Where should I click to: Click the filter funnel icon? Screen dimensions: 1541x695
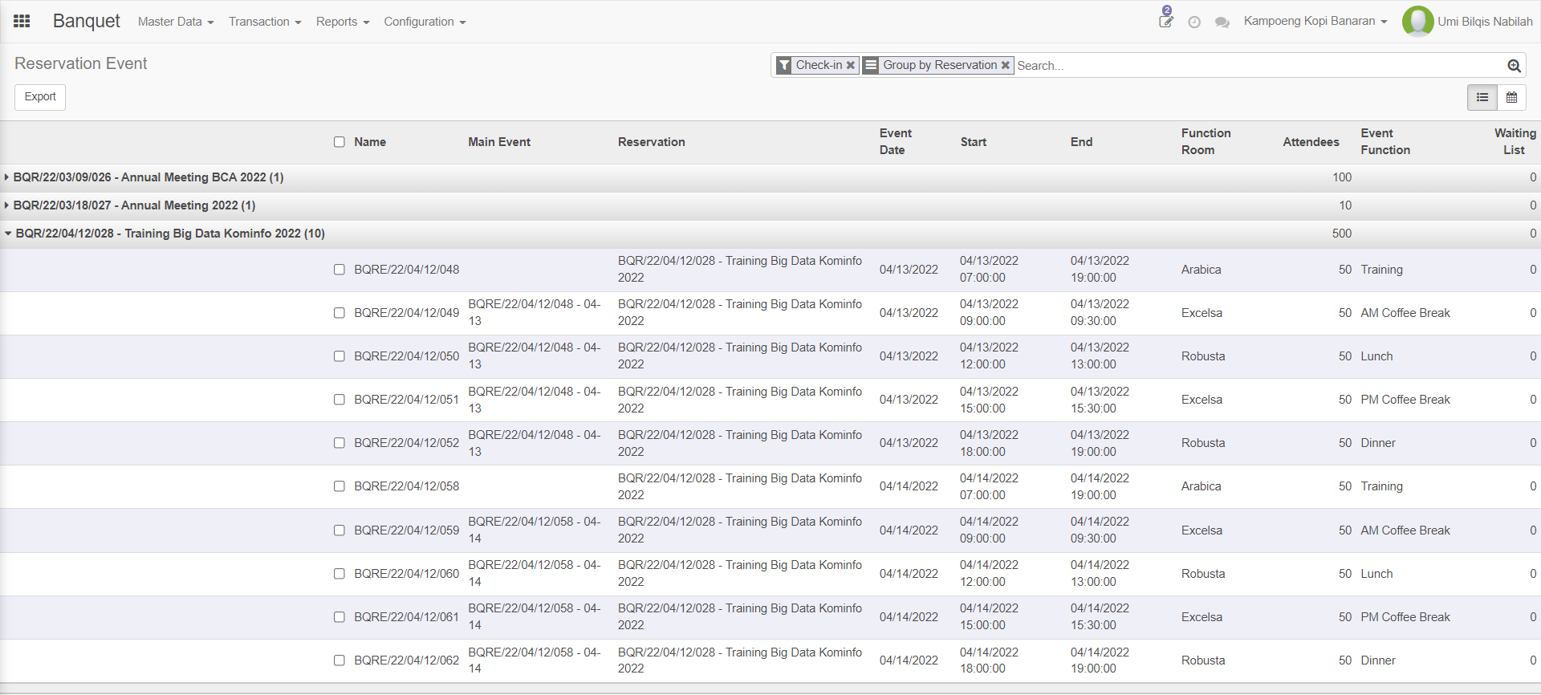(x=784, y=66)
